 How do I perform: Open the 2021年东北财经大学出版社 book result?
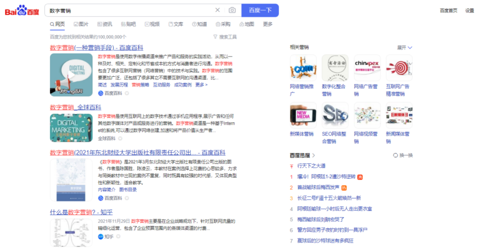[x=138, y=153]
